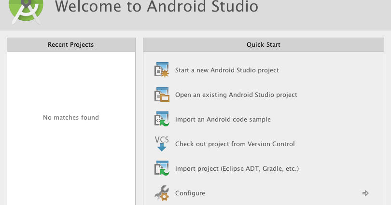The width and height of the screenshot is (391, 205).
Task: Click the Recent Projects header
Action: (x=71, y=45)
